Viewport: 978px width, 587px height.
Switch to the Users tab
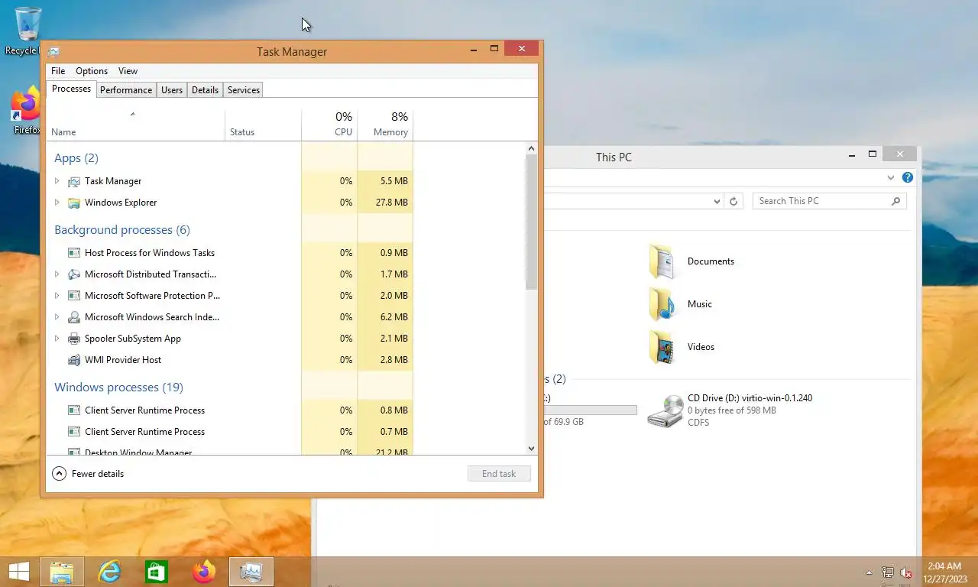(x=172, y=90)
